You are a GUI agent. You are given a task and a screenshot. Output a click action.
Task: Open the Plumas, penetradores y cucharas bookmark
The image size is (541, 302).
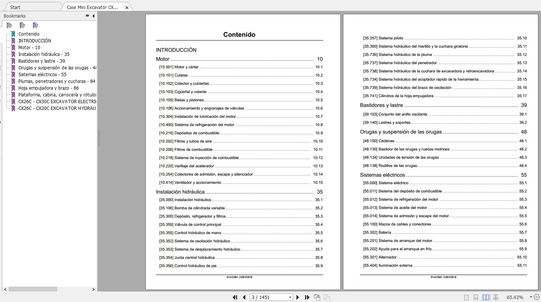[x=57, y=81]
